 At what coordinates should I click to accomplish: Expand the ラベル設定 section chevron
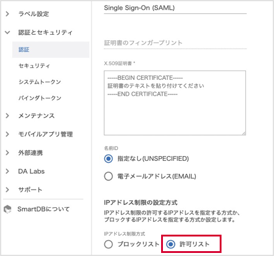(7, 14)
